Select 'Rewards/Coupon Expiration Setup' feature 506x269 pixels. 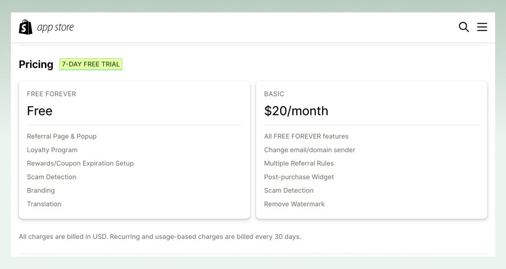click(81, 163)
